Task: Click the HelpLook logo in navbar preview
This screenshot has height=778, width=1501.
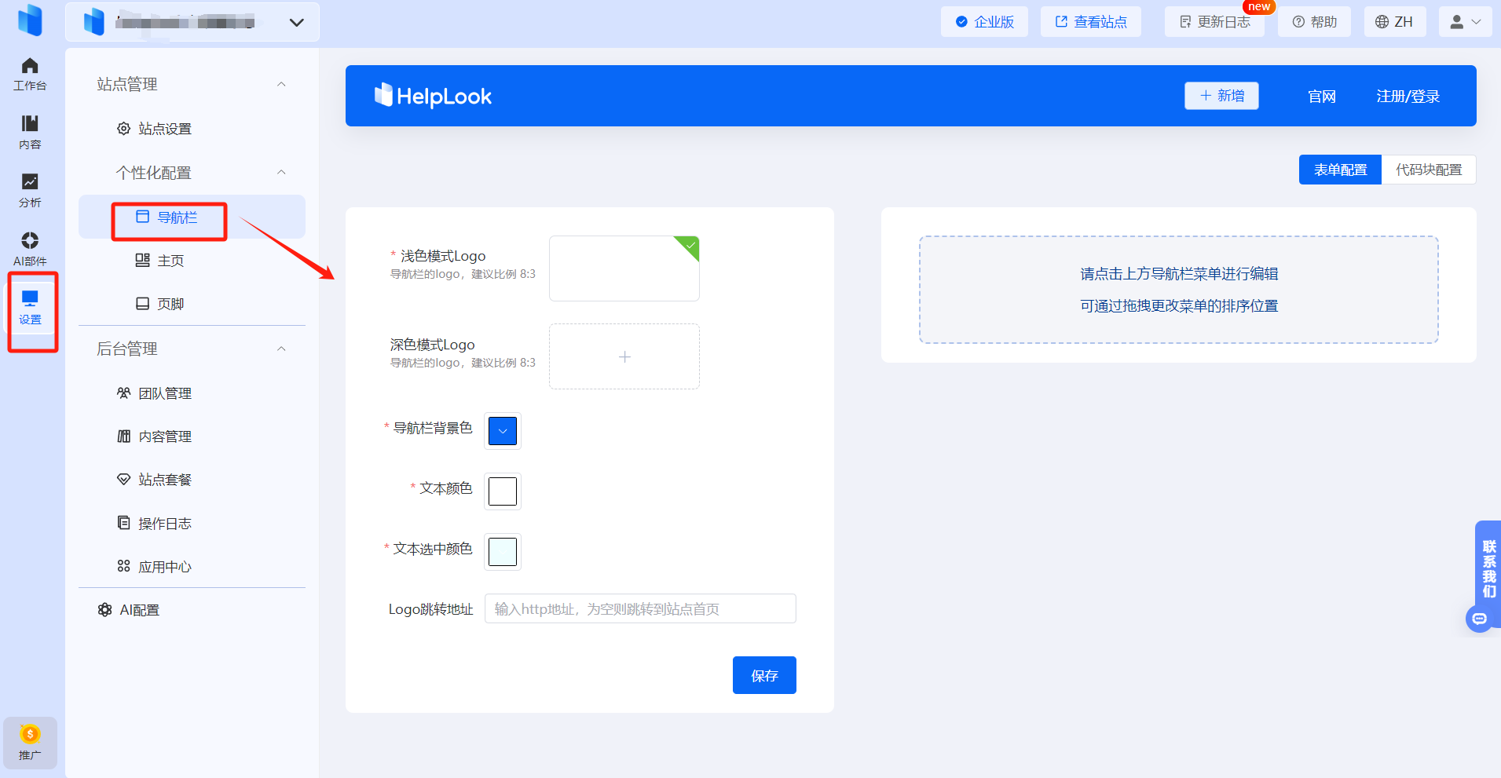Action: tap(433, 96)
